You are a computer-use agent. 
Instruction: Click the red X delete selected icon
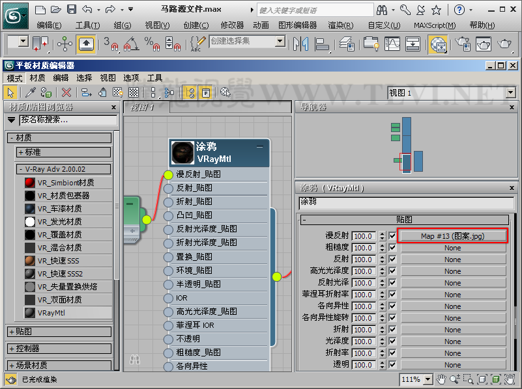(66, 92)
